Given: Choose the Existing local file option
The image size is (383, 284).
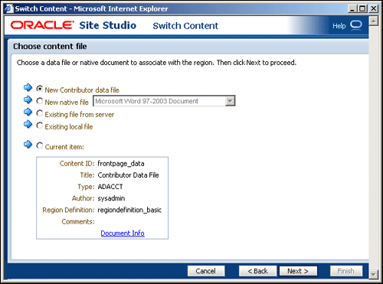Looking at the screenshot, I should [40, 126].
